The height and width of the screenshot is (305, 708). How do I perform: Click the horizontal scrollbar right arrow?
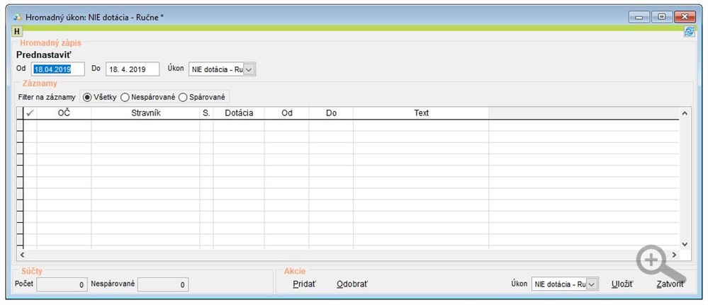(673, 254)
